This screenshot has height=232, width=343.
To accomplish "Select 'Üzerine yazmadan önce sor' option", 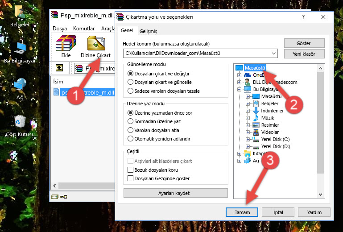I will pyautogui.click(x=160, y=113).
